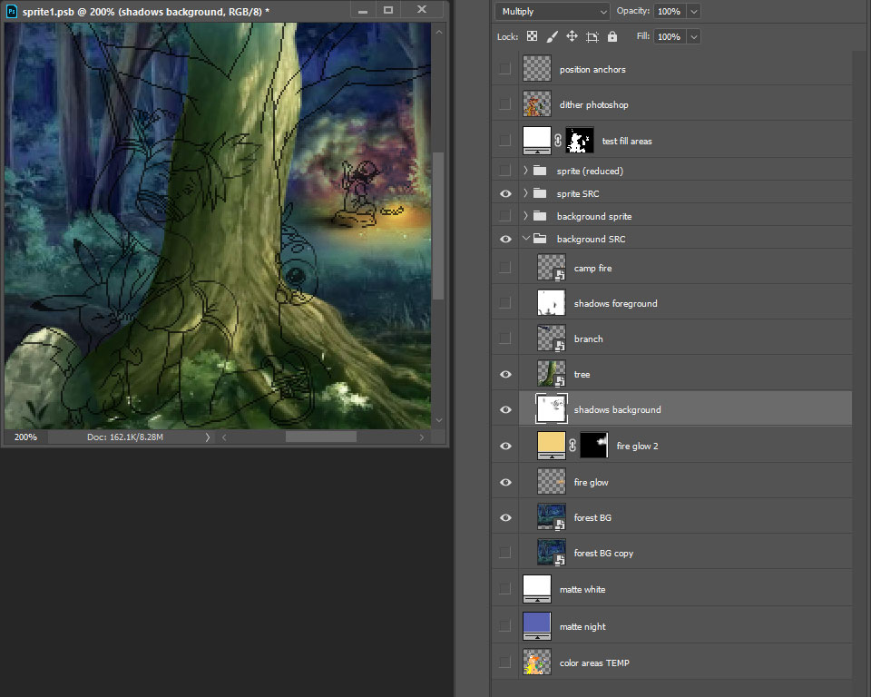Show the camp fire layer
Screen dimensions: 871x697
505,268
